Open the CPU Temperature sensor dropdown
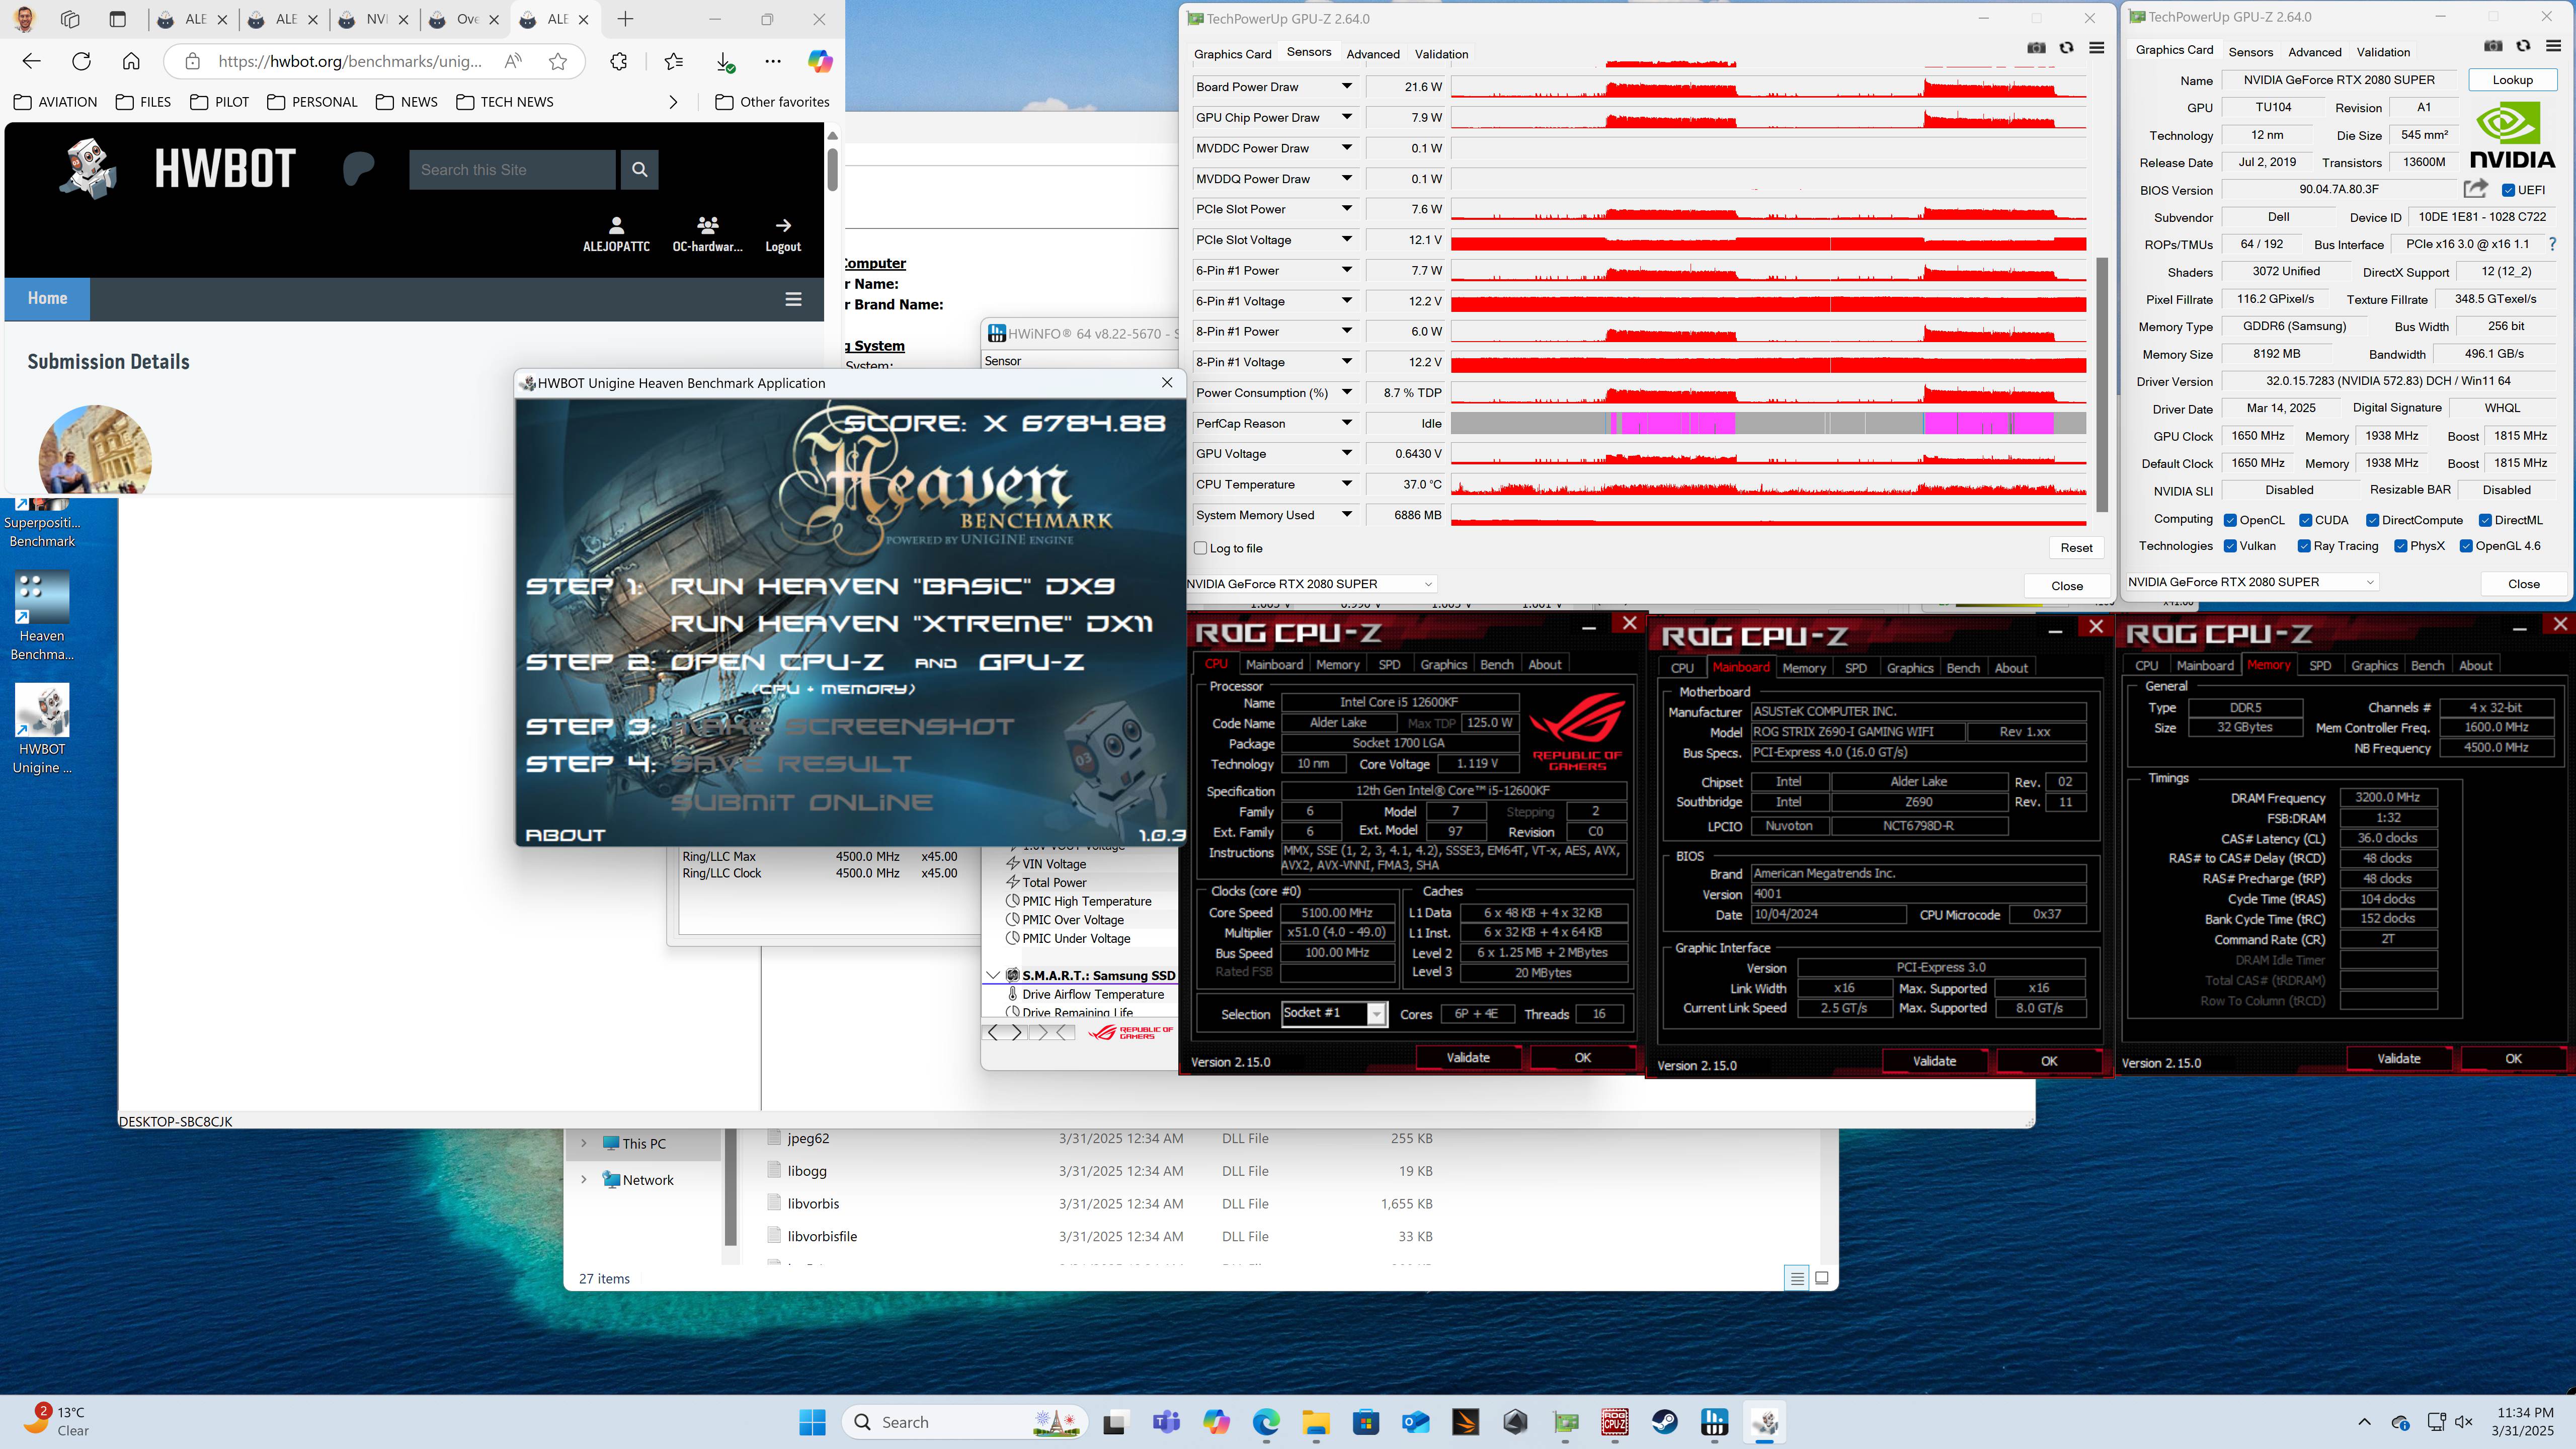This screenshot has height=1449, width=2576. (1347, 484)
